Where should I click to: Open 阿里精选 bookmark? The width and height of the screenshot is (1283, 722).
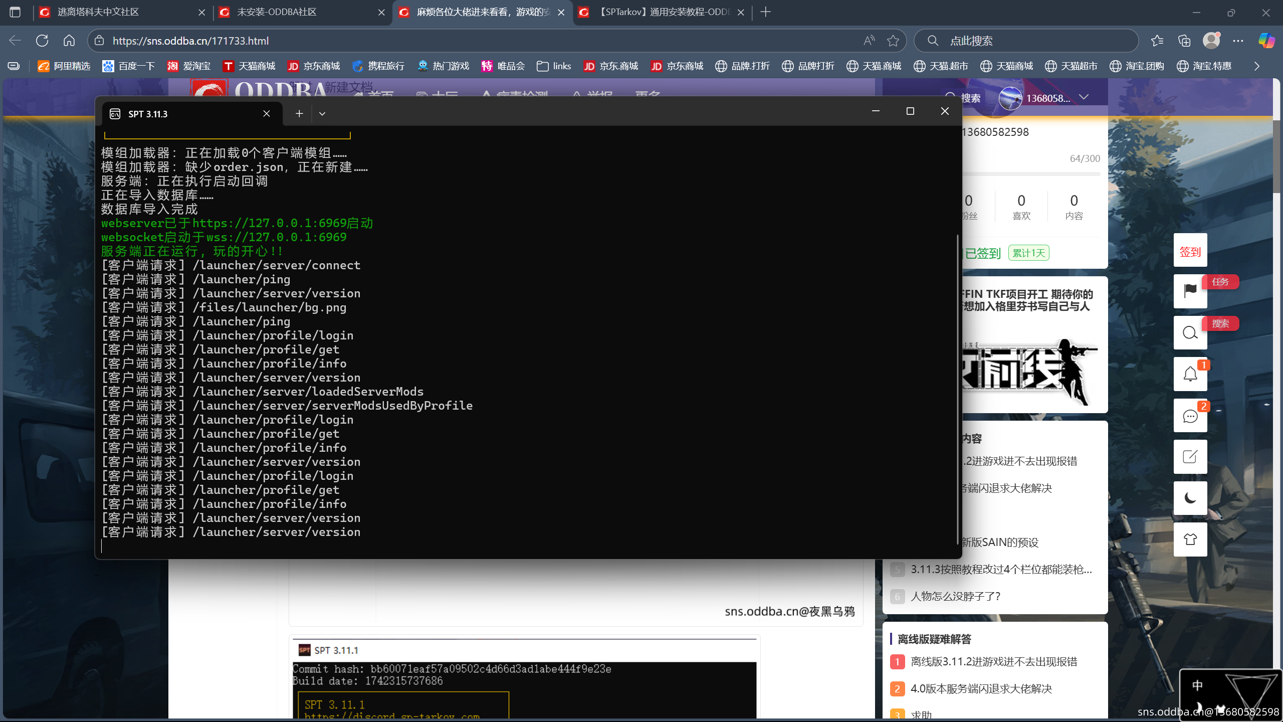(x=64, y=66)
